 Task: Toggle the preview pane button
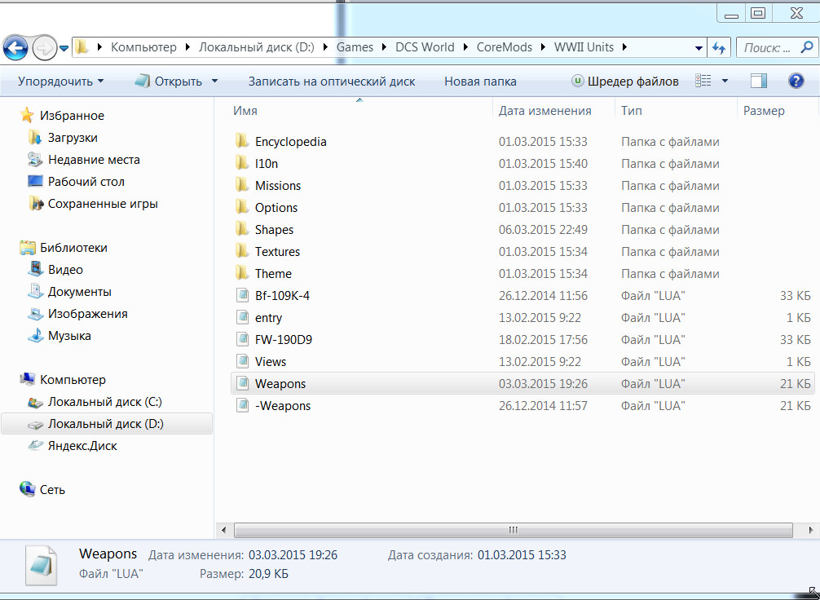pos(759,81)
